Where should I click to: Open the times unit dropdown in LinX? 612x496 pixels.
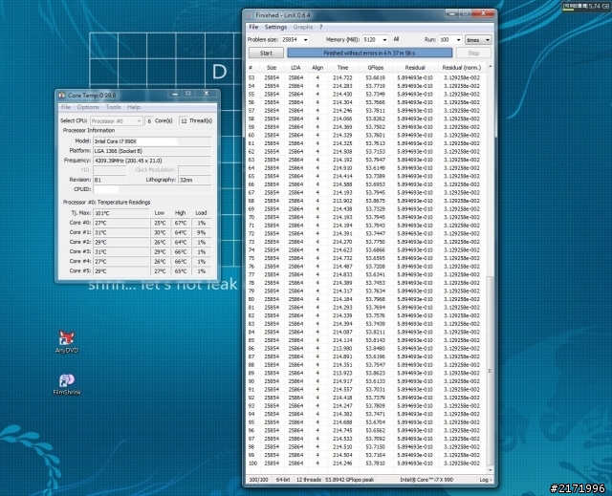pyautogui.click(x=478, y=40)
